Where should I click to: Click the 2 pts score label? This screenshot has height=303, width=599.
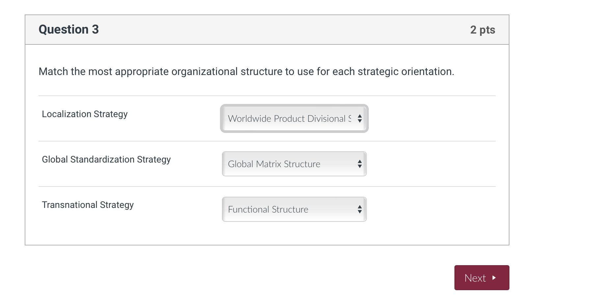[x=482, y=30]
